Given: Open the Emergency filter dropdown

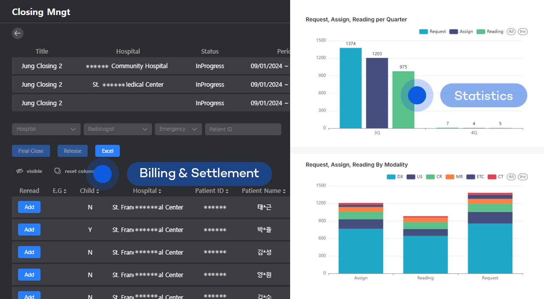Looking at the screenshot, I should [x=178, y=129].
